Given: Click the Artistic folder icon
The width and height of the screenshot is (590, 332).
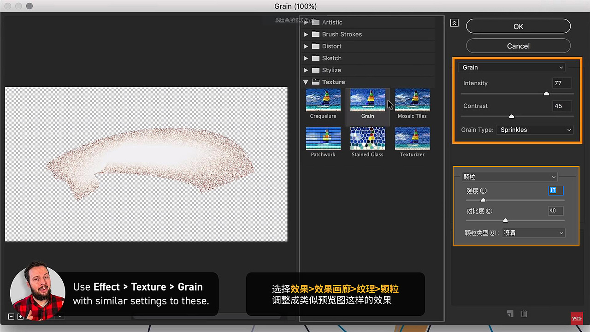Looking at the screenshot, I should [316, 22].
